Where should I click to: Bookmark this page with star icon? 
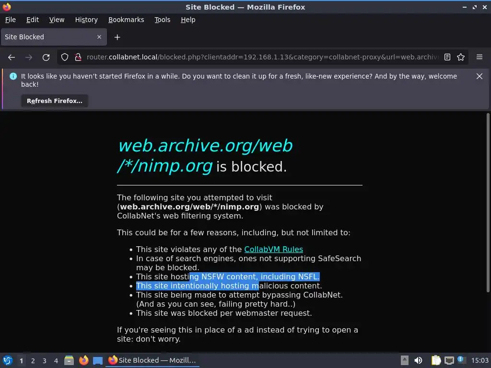pos(461,57)
